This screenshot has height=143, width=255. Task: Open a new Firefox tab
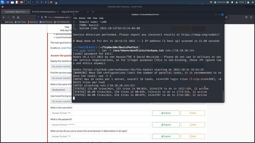click(93, 12)
